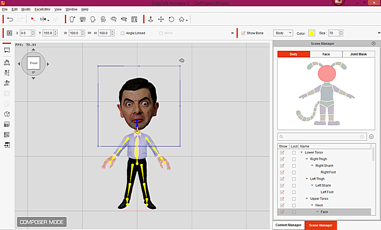Click the camera snapshot icon in title bar
This screenshot has height=230, width=381.
pos(339,2)
